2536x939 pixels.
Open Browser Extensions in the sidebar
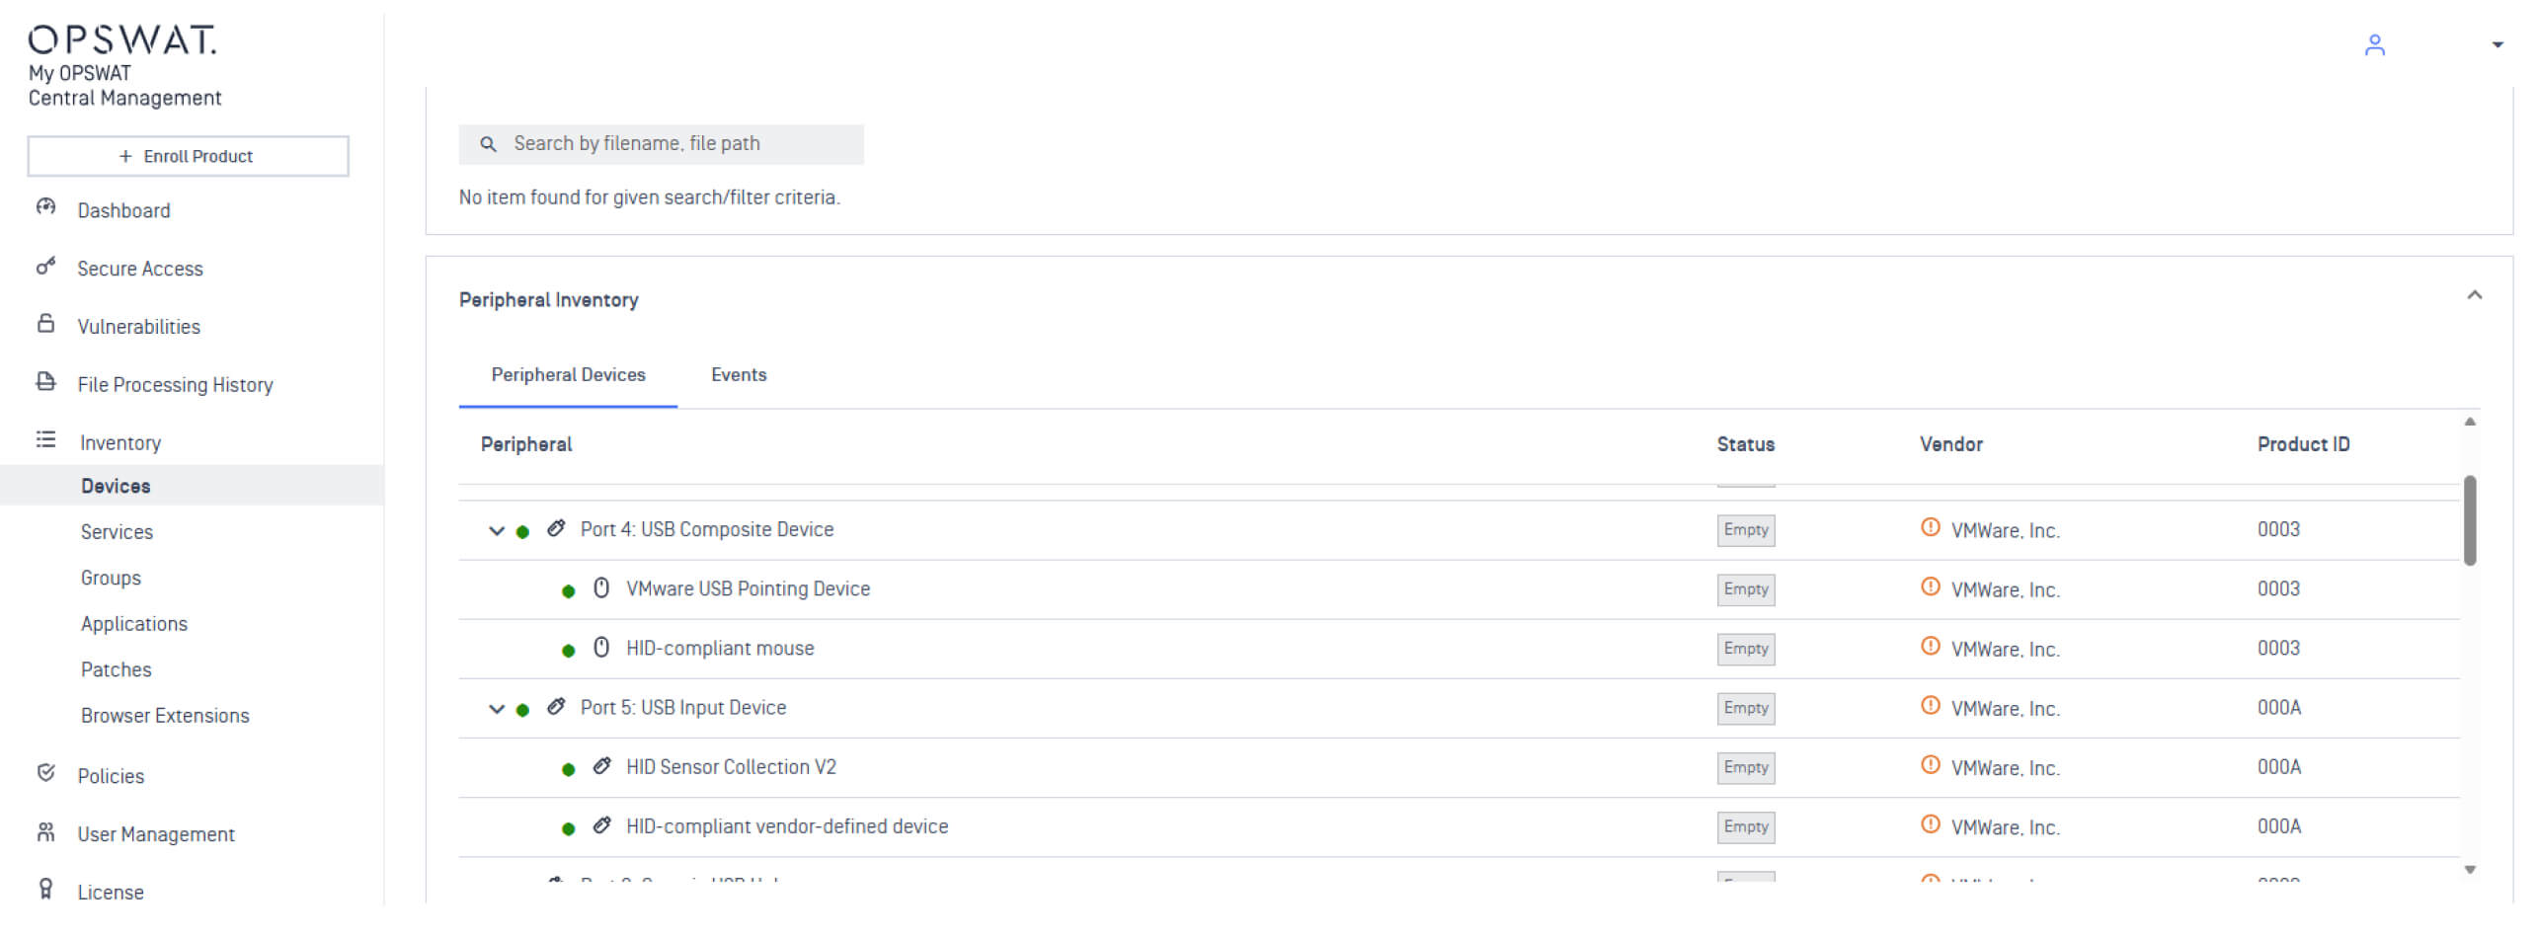165,716
